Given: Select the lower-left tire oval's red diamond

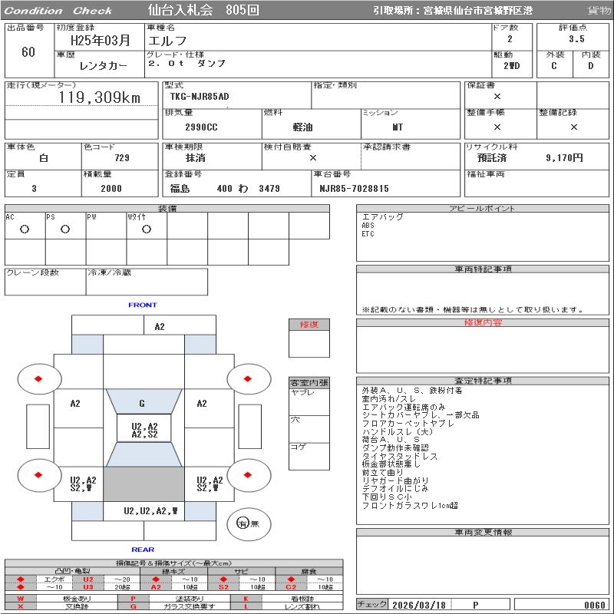Looking at the screenshot, I should click(x=38, y=475).
